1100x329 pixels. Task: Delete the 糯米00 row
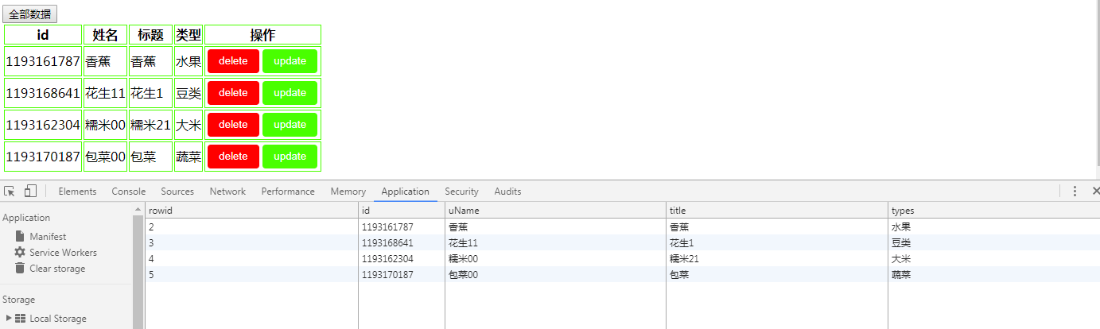click(233, 125)
